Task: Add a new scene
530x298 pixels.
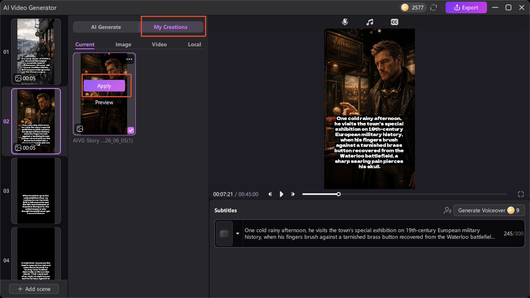Action: tap(34, 289)
